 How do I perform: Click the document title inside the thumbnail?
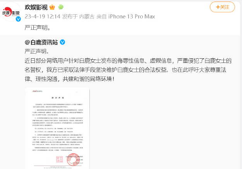[x=58, y=98]
